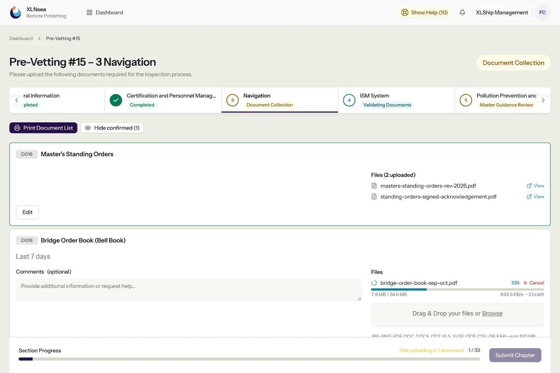This screenshot has height=373, width=560.
Task: Switch to the ISM System tab
Action: coord(396,100)
